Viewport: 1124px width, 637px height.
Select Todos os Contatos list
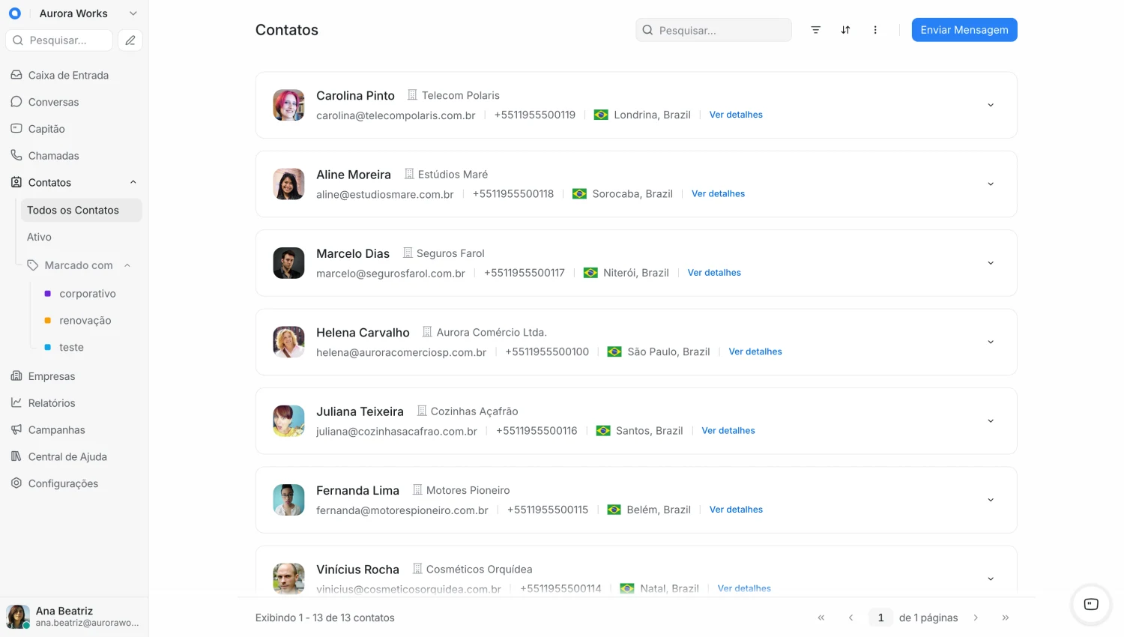coord(81,210)
